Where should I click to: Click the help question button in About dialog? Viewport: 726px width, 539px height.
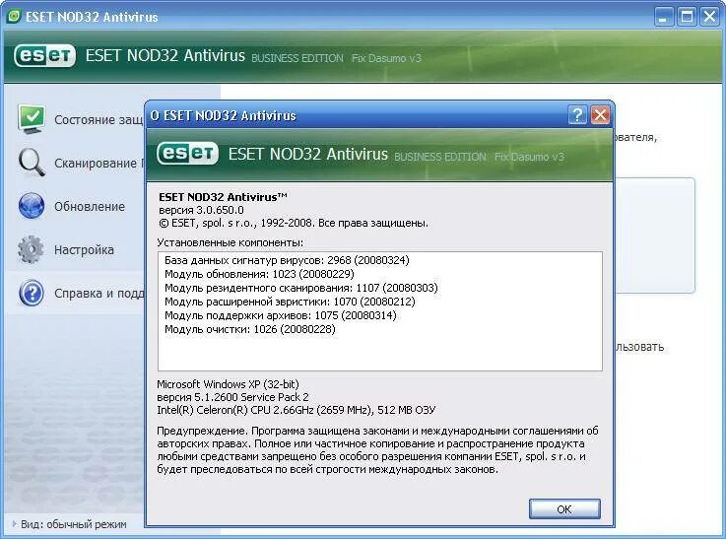tap(577, 115)
